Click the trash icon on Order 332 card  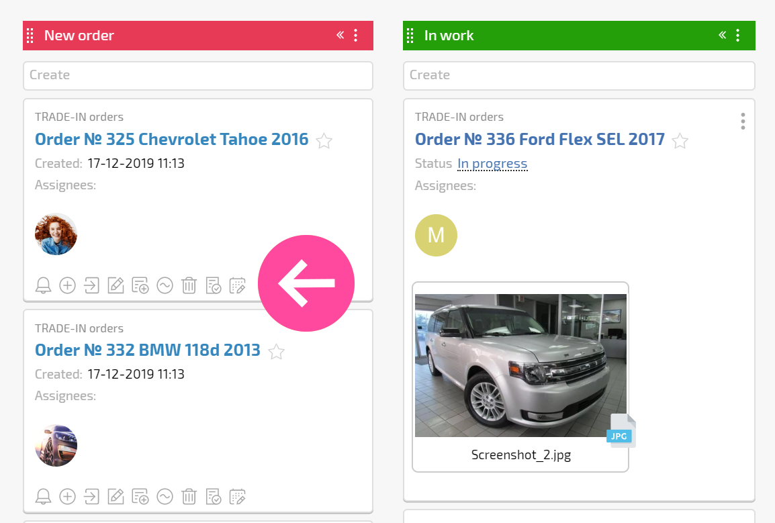click(189, 496)
